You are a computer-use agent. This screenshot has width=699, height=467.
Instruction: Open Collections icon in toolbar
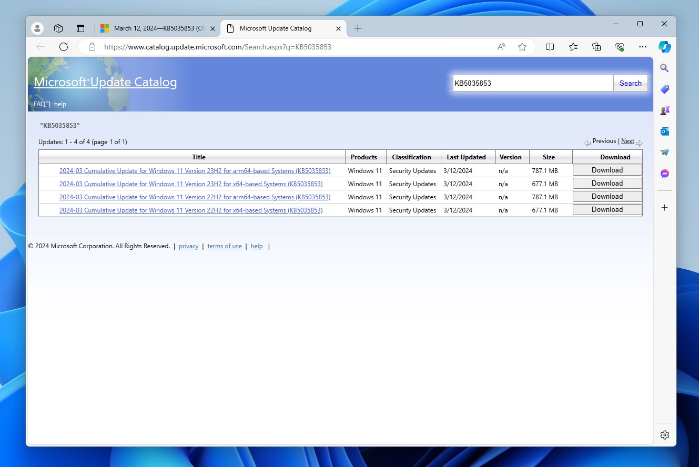pyautogui.click(x=596, y=47)
